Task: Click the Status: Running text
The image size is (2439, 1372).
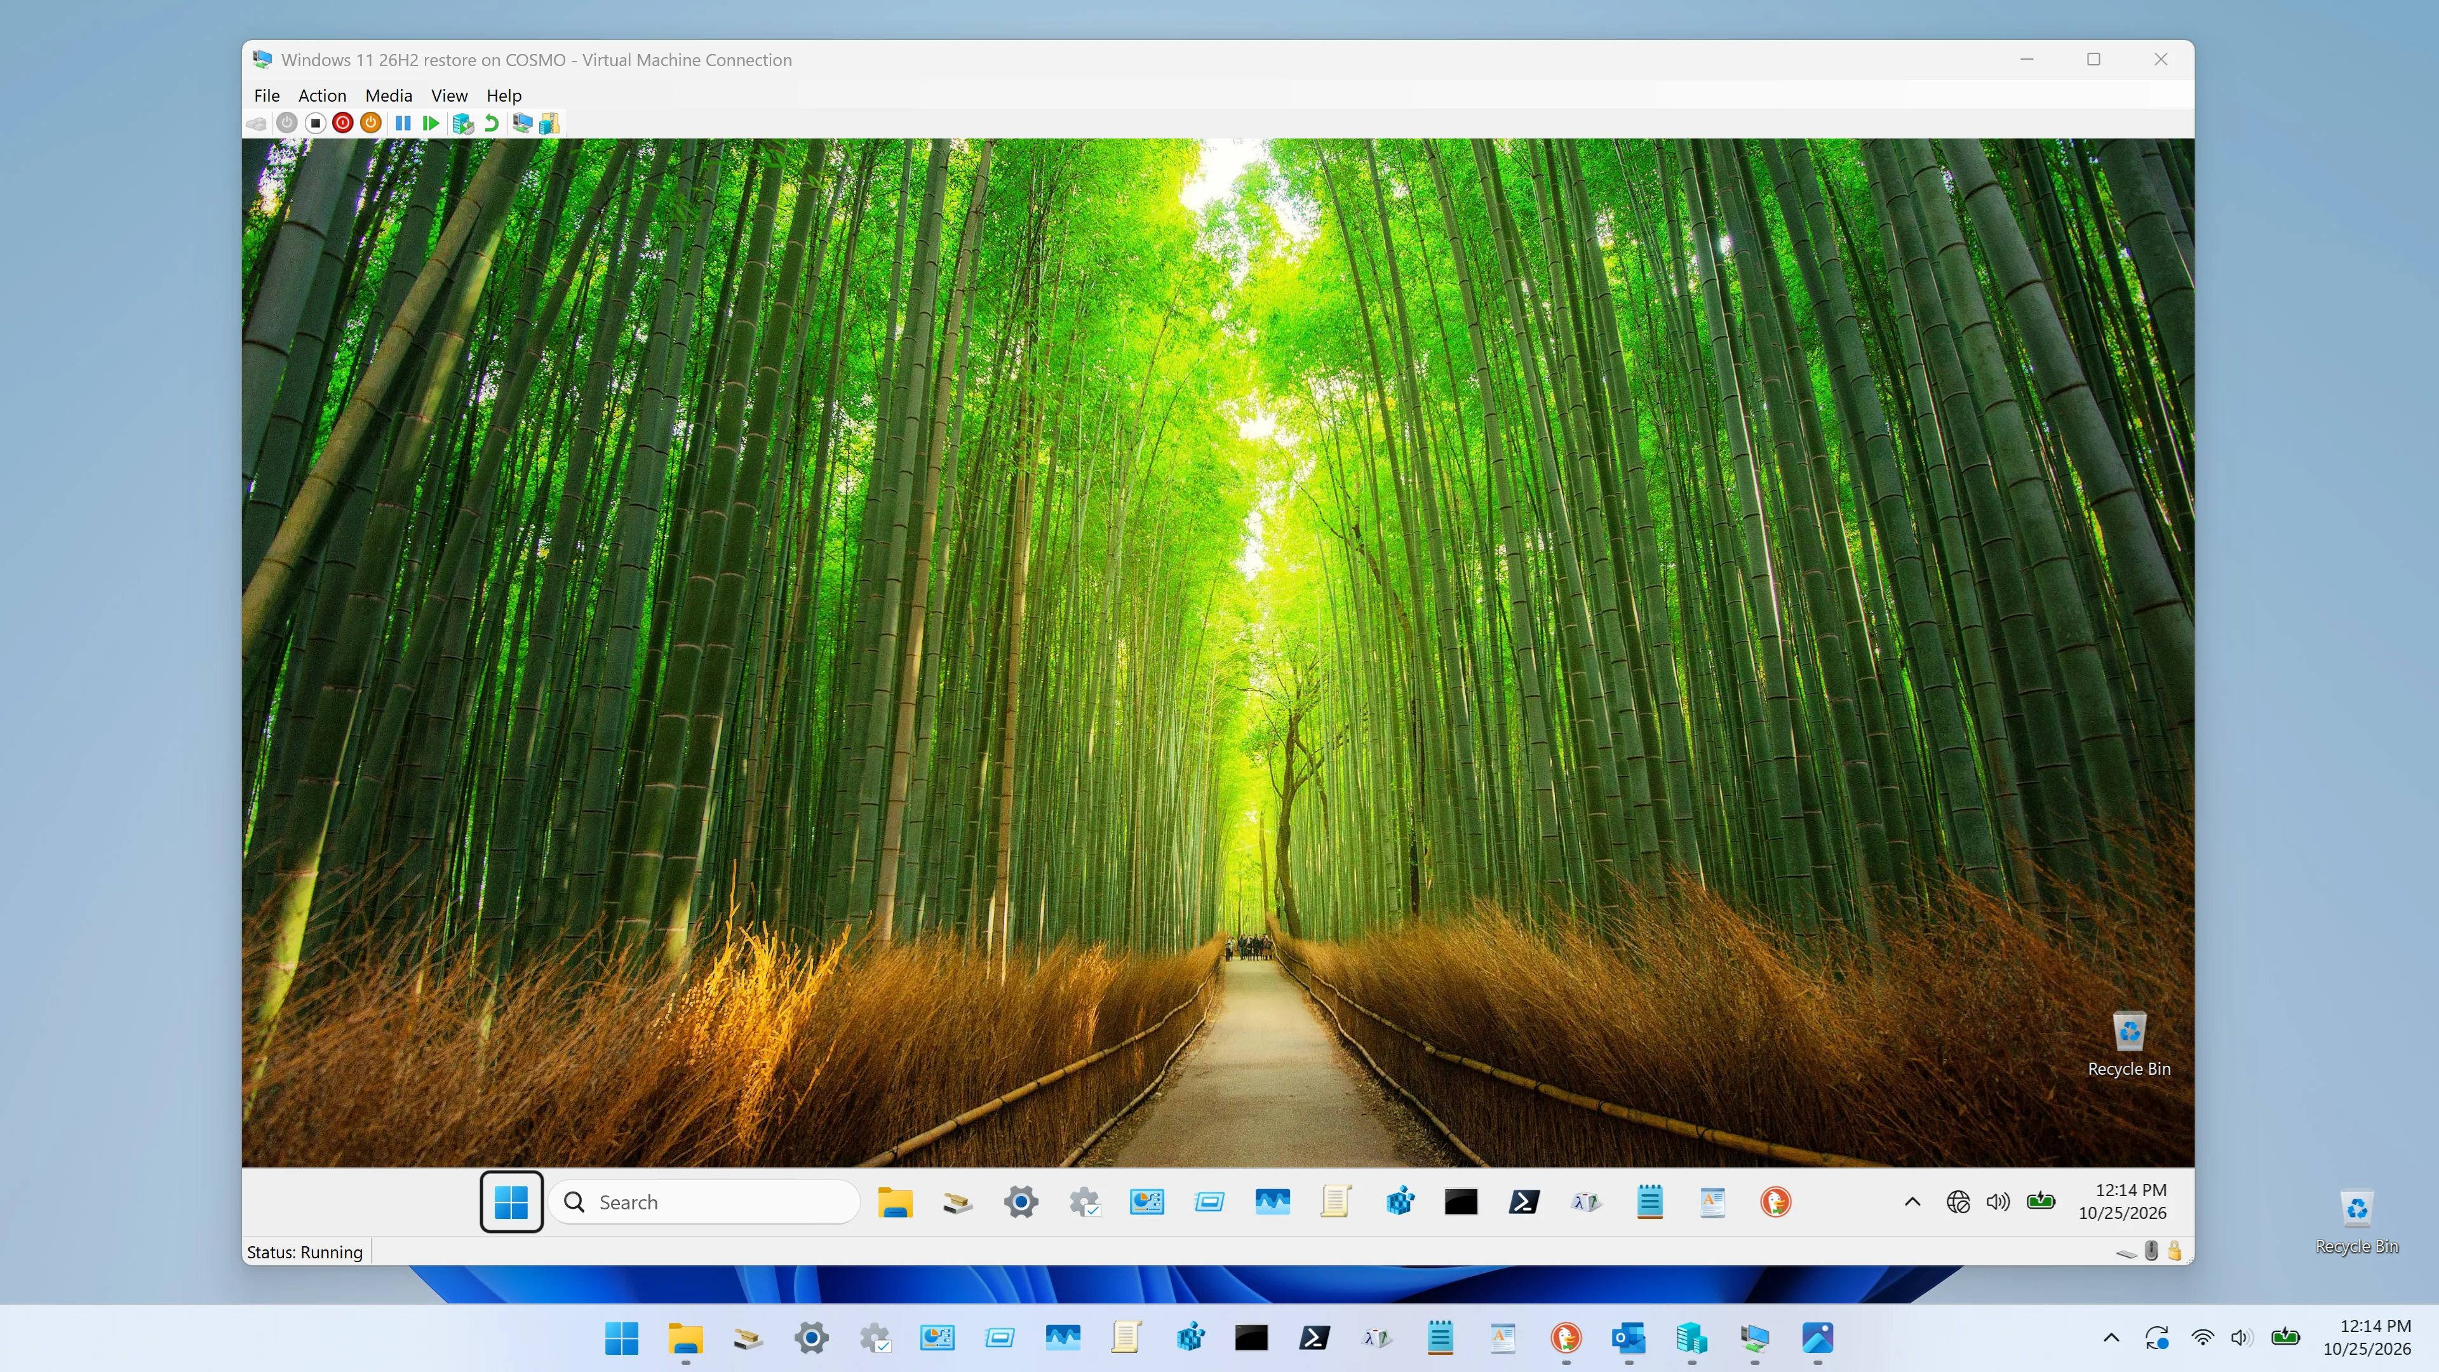Action: (305, 1252)
